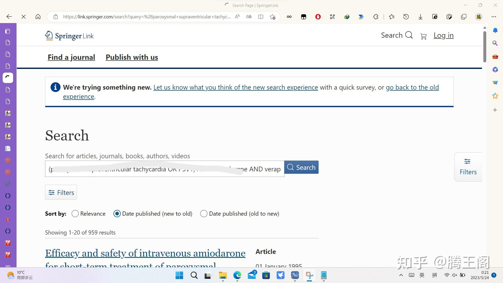Click the page vertical scrollbar thumb
This screenshot has width=503, height=283.
point(485,47)
